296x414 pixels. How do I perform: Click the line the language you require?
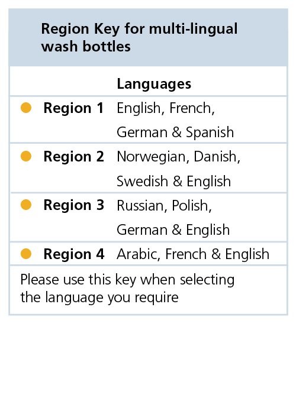99,297
